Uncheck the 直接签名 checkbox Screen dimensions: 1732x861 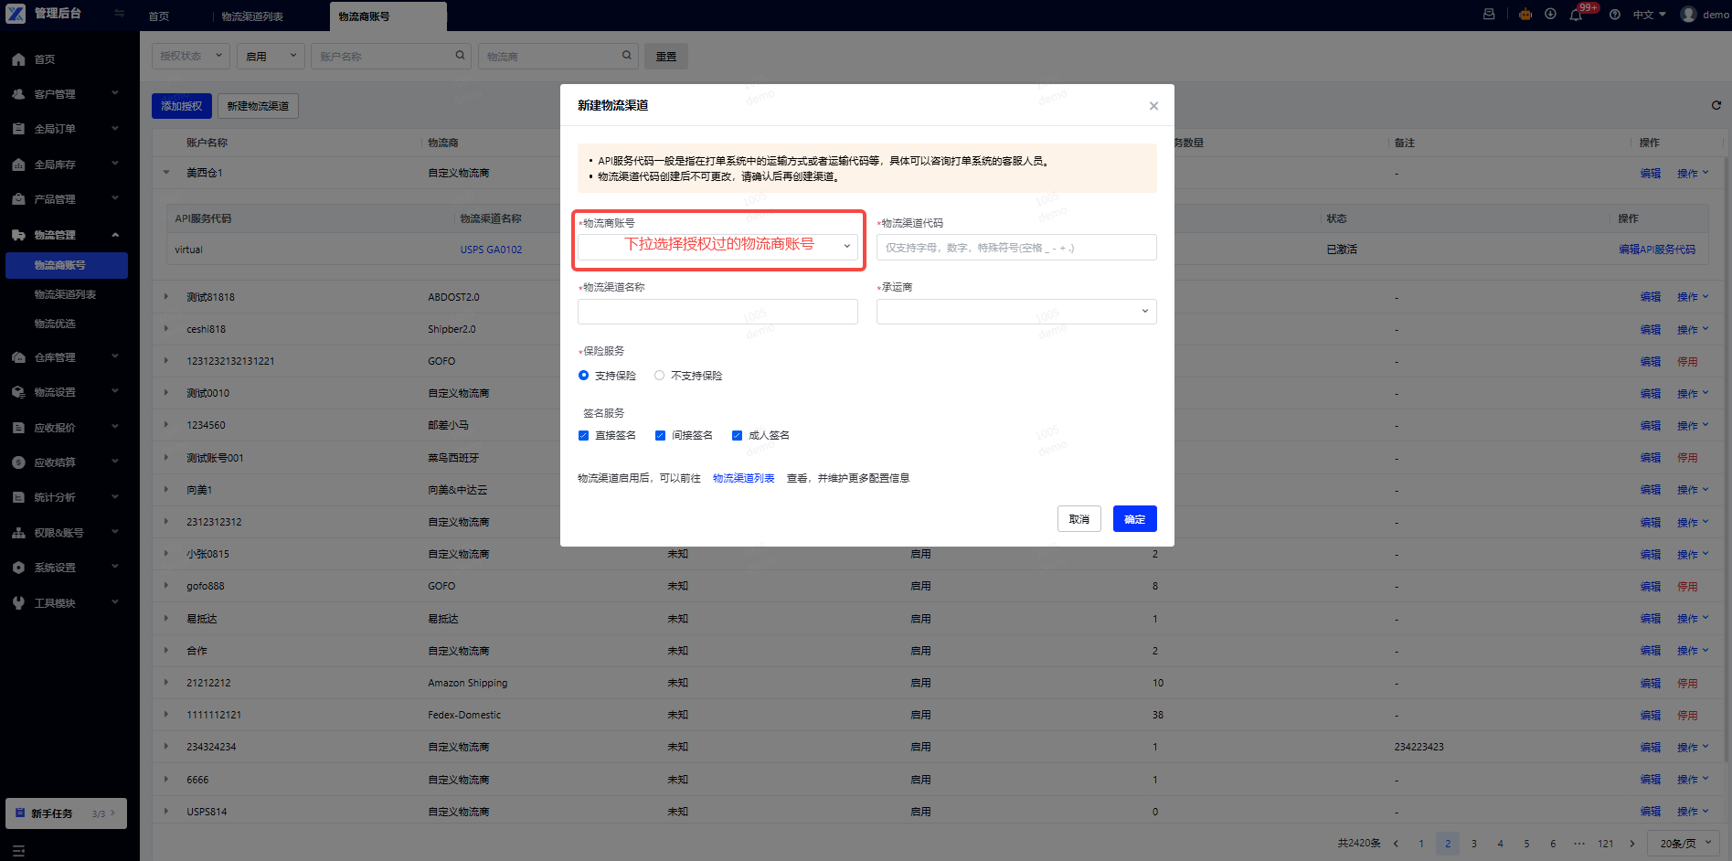coord(583,436)
